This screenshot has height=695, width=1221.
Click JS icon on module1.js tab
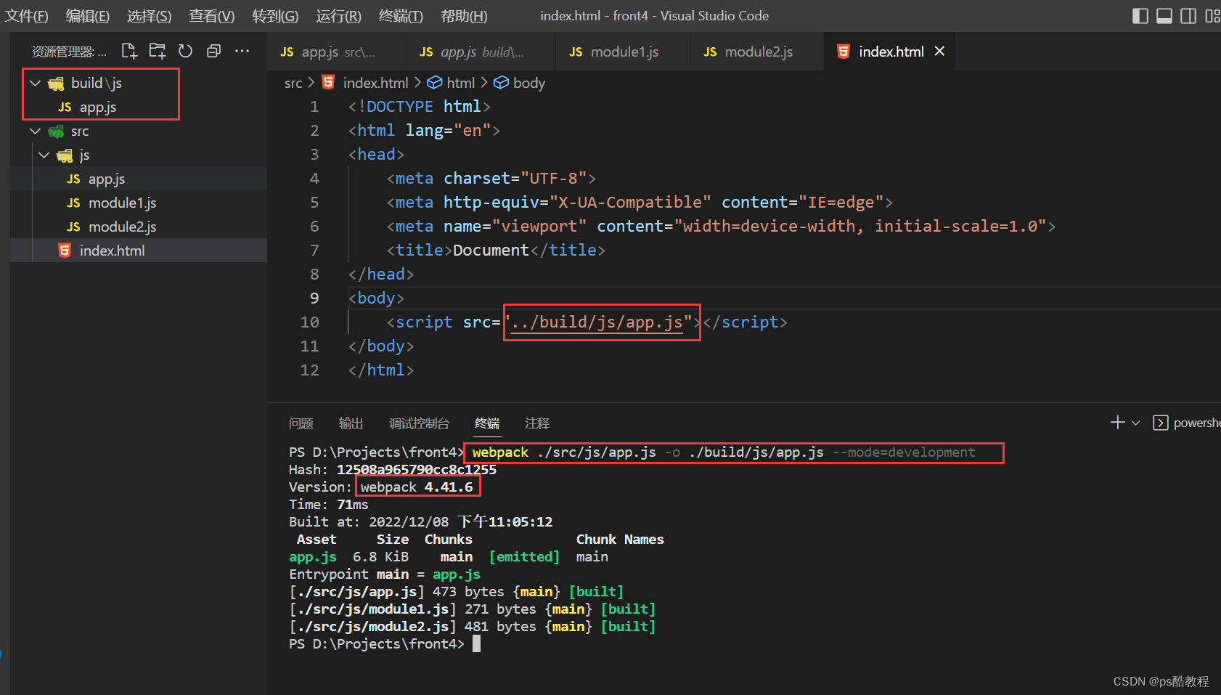pos(576,52)
